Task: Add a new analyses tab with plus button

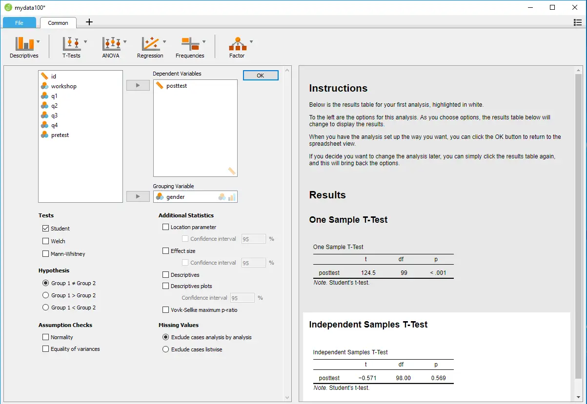Action: pyautogui.click(x=89, y=22)
